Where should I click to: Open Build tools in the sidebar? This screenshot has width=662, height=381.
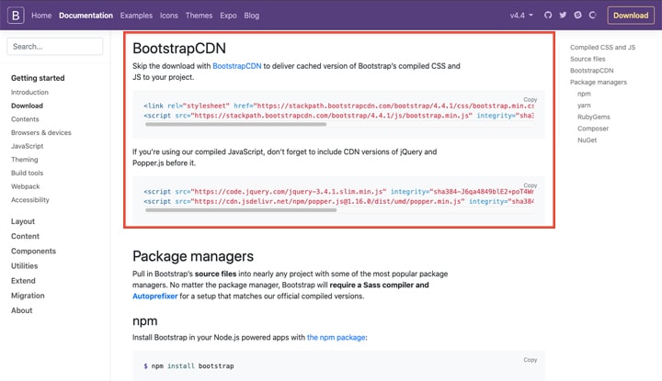[x=27, y=173]
